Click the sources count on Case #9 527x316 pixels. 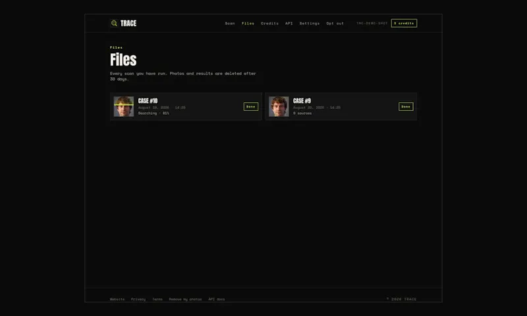302,113
